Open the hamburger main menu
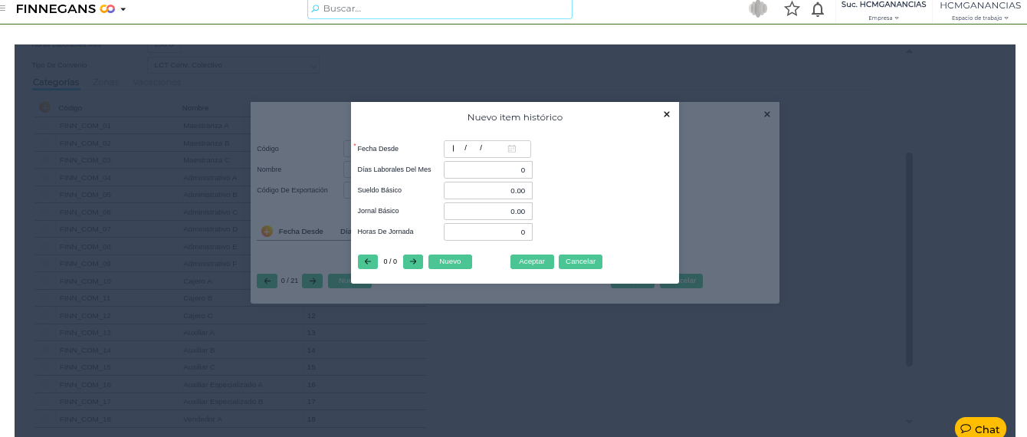The width and height of the screenshot is (1027, 437). [x=3, y=8]
